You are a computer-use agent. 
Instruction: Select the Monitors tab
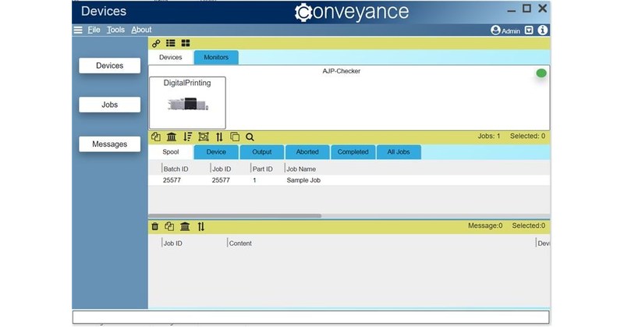pos(216,57)
